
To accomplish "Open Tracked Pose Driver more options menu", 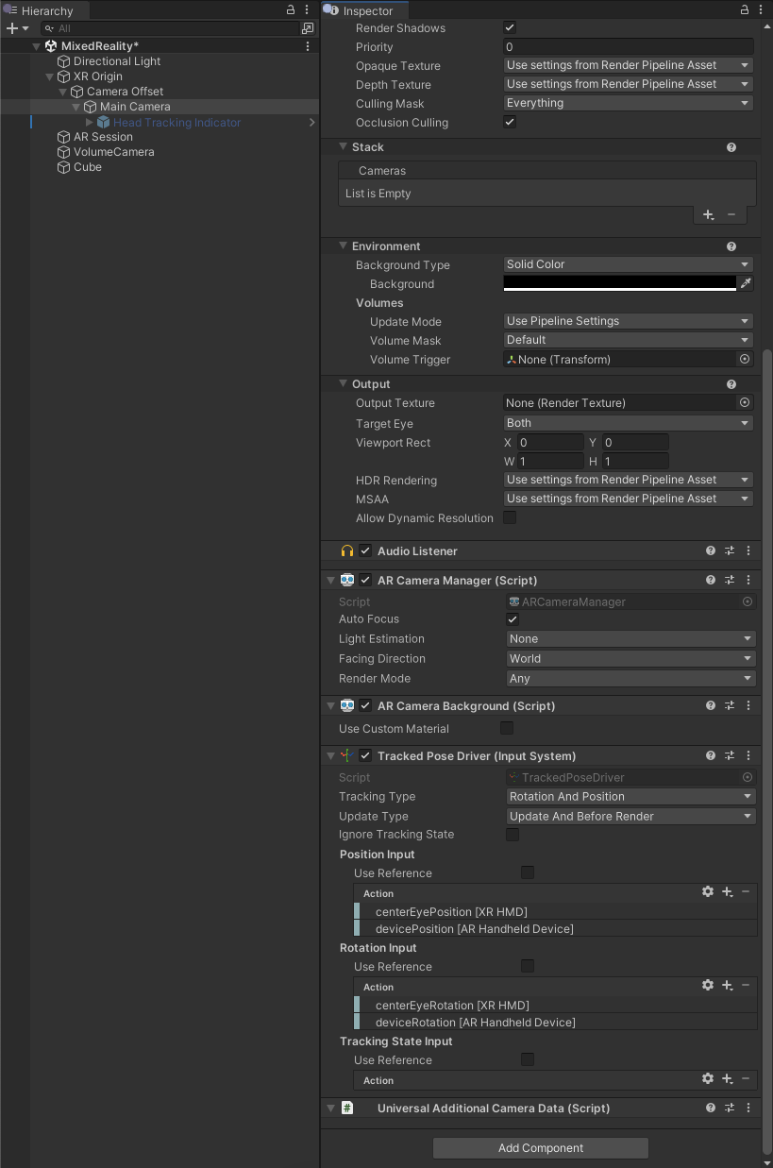I will (x=748, y=755).
